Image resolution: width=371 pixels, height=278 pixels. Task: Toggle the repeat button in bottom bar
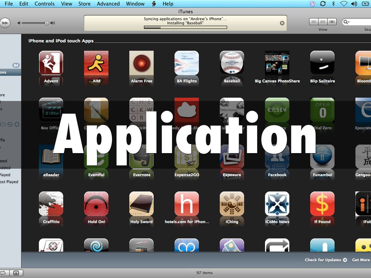pos(3,273)
